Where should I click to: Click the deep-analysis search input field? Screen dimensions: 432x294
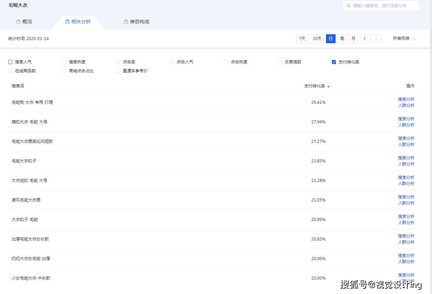(381, 6)
